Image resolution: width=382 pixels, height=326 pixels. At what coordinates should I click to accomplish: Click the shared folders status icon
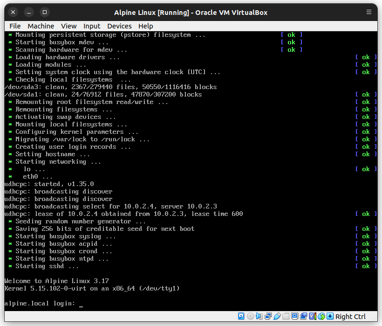[286, 316]
